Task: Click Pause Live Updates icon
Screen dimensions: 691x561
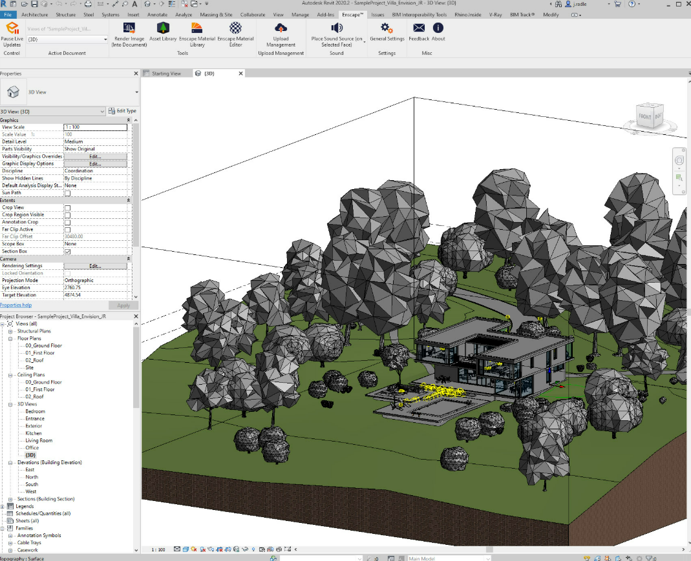Action: [12, 28]
